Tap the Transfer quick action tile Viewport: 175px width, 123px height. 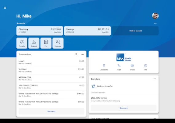pyautogui.click(x=22, y=43)
